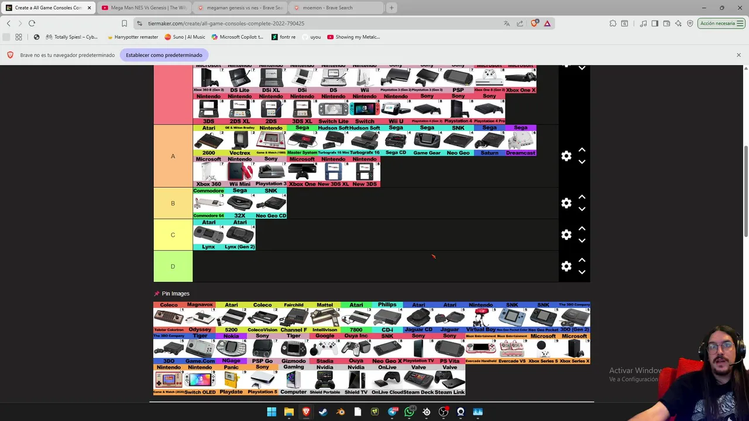Pick the Neo Geo CD image in tier B

tap(271, 203)
